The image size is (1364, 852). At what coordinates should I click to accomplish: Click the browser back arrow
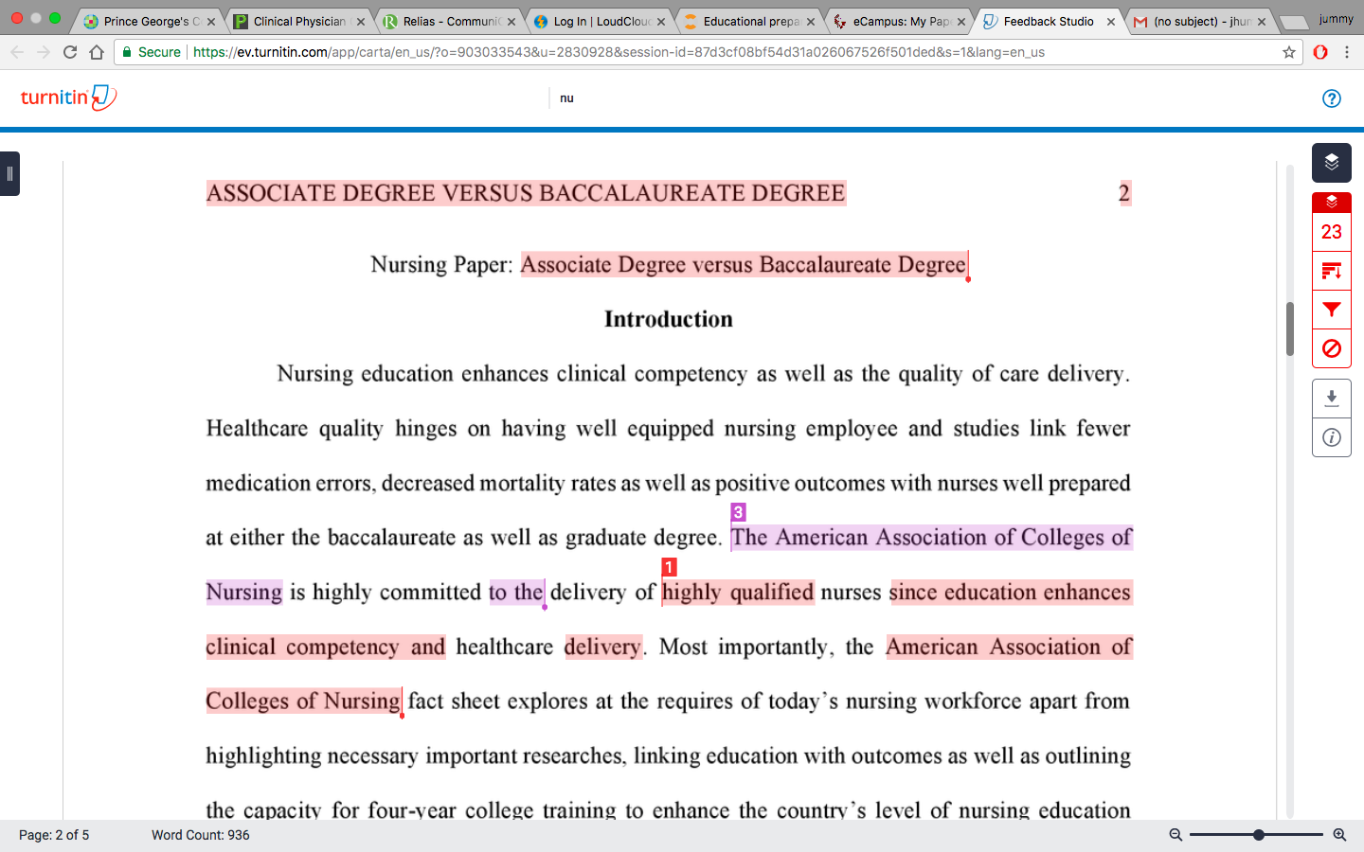coord(17,52)
